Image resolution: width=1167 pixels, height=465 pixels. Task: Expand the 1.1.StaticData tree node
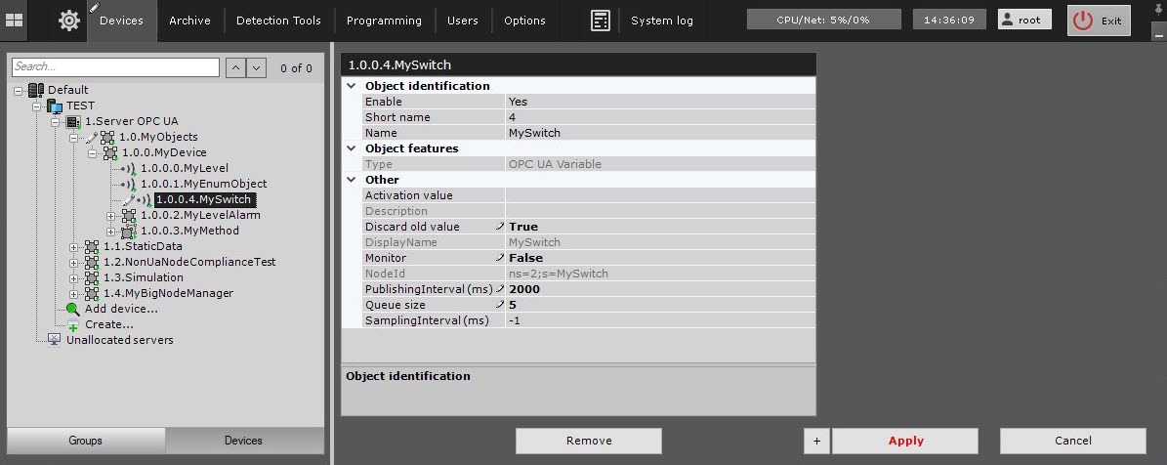tap(74, 246)
